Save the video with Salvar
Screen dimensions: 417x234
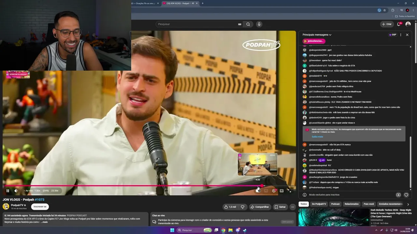coord(280,207)
